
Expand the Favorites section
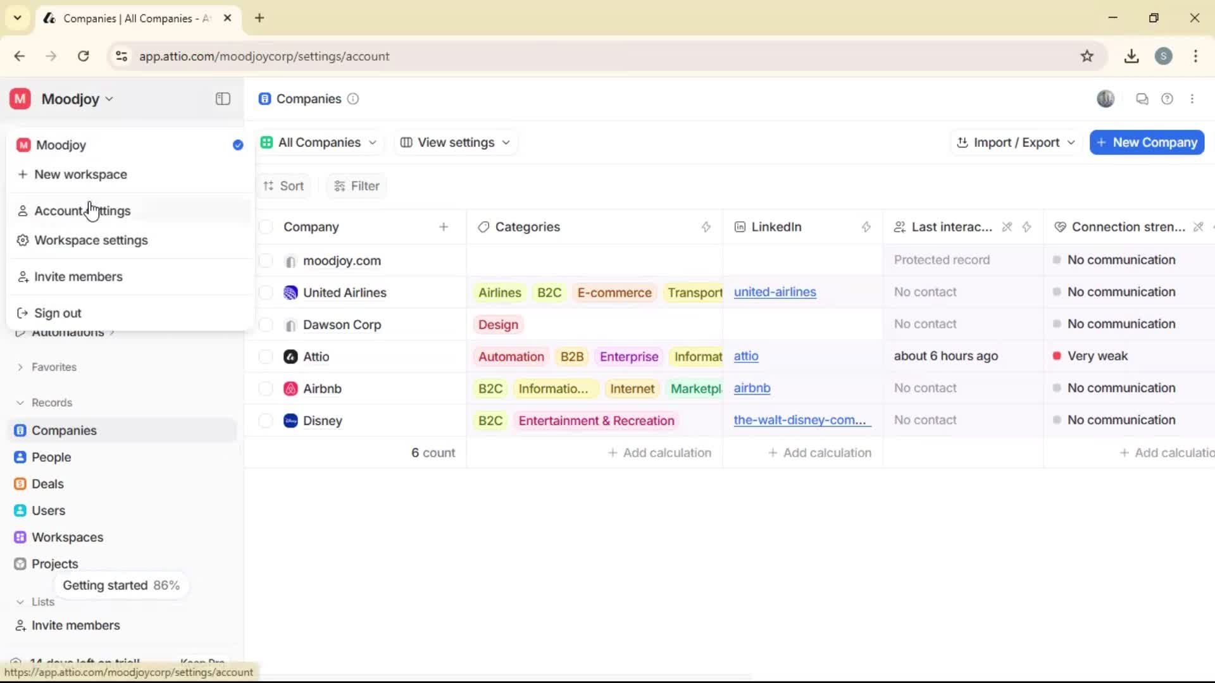46,367
